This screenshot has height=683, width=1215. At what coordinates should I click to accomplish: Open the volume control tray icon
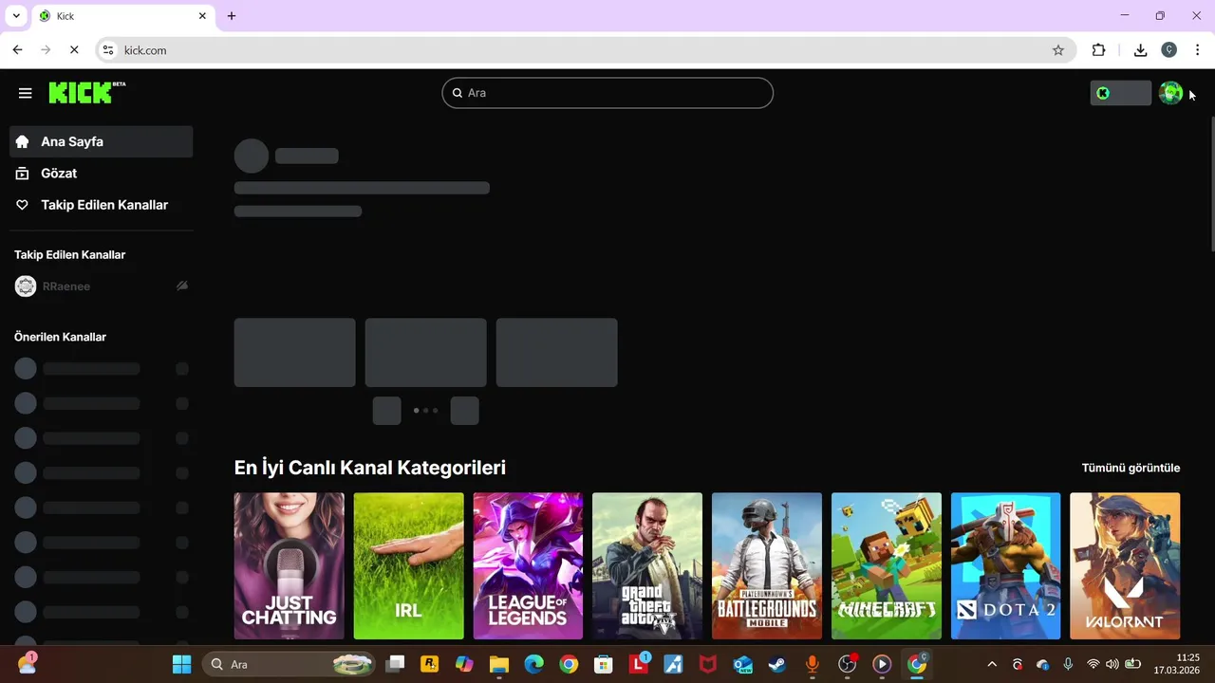coord(1112,664)
